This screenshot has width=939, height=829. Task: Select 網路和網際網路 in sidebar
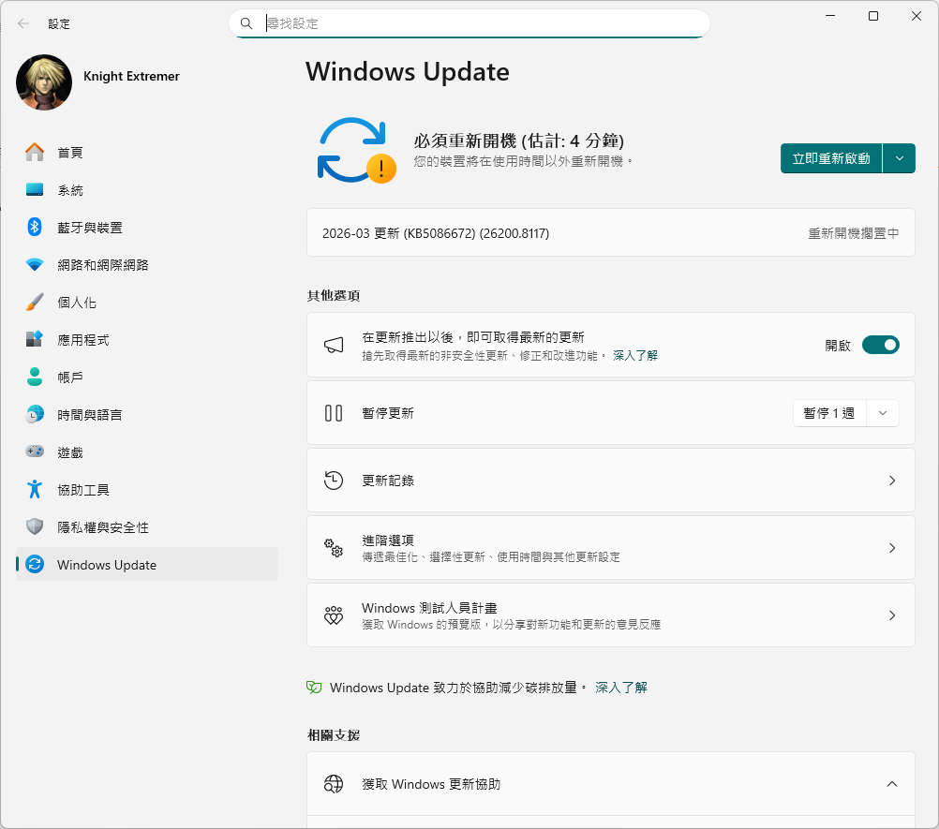(x=147, y=264)
